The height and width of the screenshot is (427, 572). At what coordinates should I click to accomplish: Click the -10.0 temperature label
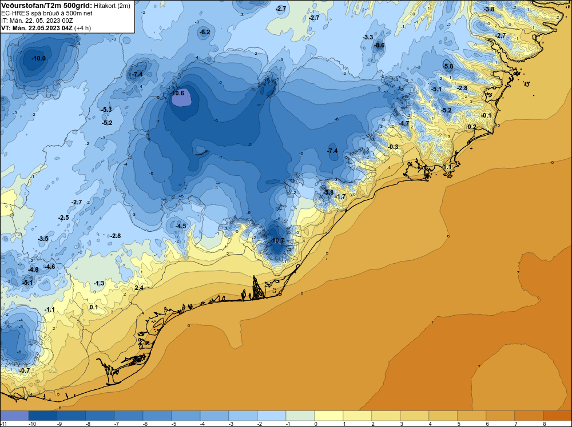point(39,58)
